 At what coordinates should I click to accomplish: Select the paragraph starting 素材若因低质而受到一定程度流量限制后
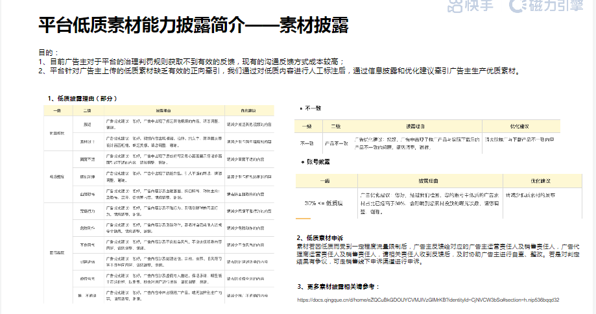[438, 254]
